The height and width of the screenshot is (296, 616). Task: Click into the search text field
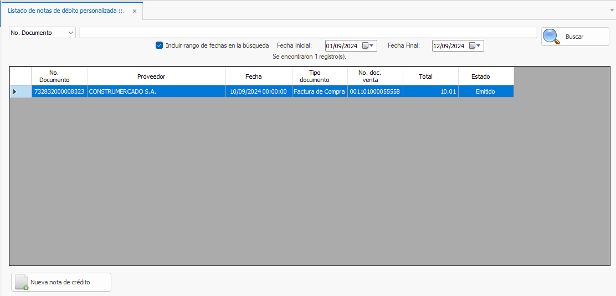pyautogui.click(x=307, y=33)
